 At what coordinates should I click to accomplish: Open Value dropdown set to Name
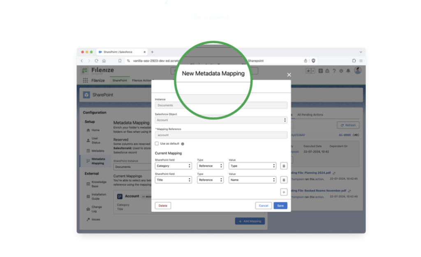pos(252,180)
